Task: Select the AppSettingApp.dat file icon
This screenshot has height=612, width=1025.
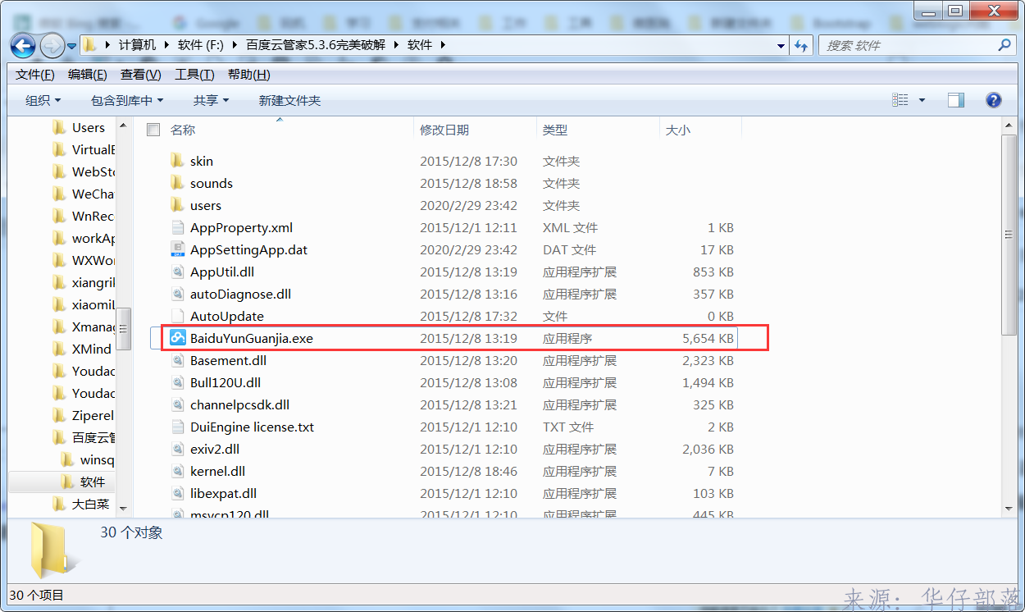Action: point(178,249)
